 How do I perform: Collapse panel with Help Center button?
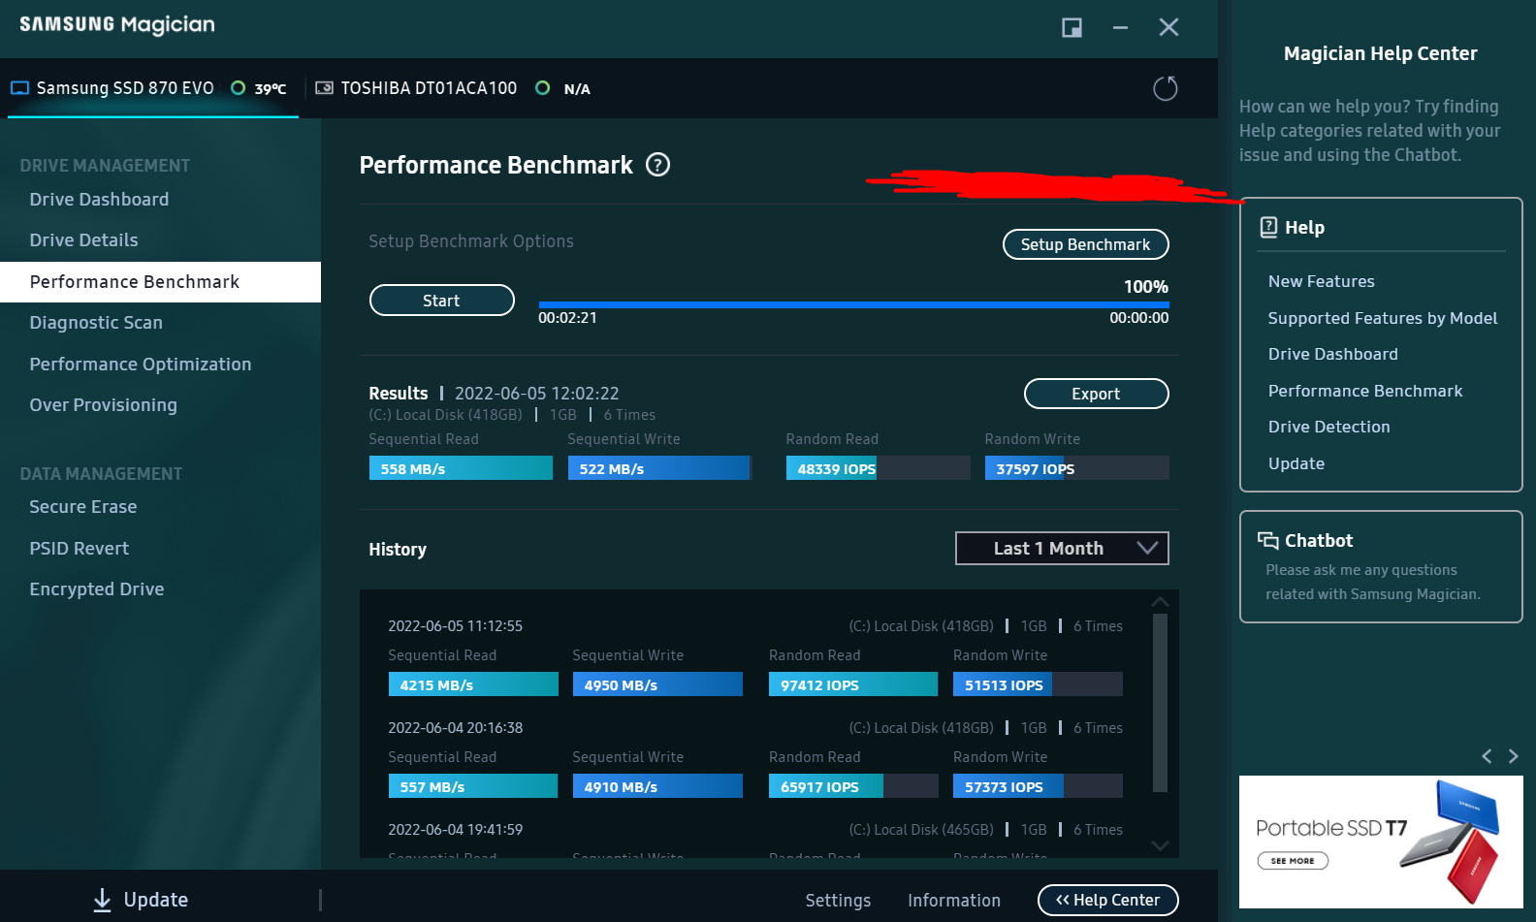1107,900
